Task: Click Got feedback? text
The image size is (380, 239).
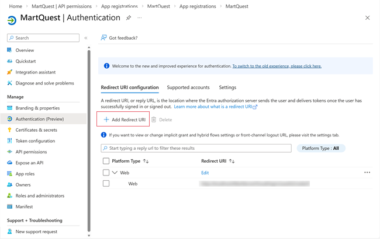Action: click(123, 38)
